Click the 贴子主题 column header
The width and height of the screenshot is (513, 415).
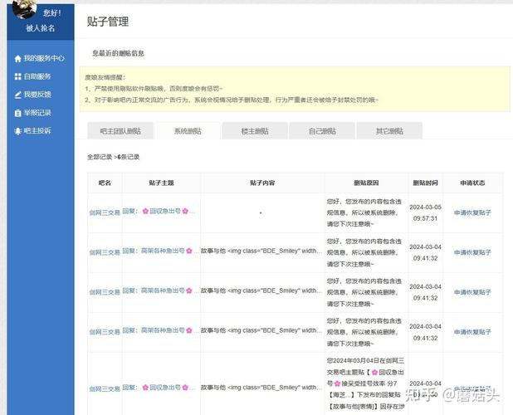(161, 183)
